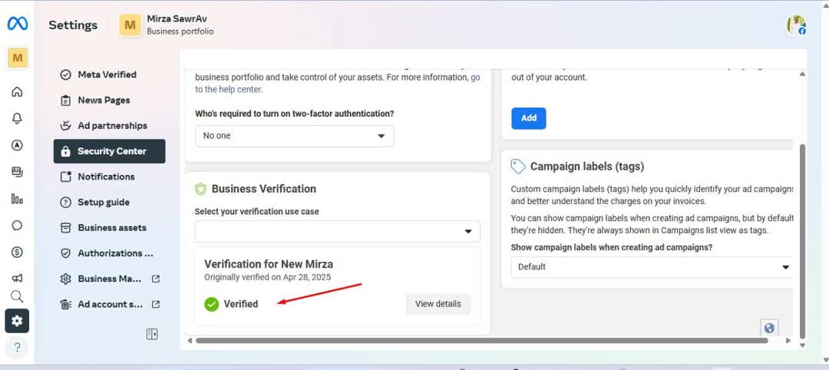This screenshot has width=829, height=370.
Task: Click the horizontal scrollbar thumb
Action: click(x=481, y=340)
